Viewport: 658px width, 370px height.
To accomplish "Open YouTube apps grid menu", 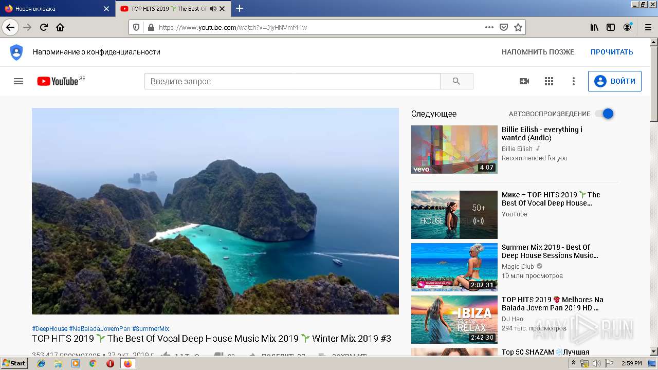I will [549, 81].
